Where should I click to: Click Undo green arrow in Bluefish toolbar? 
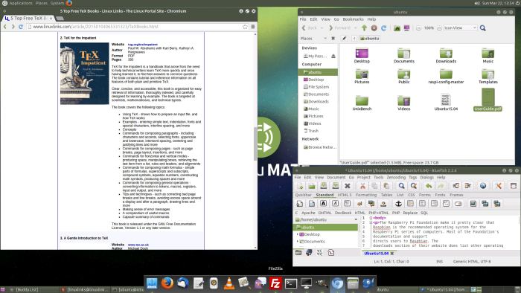point(429,186)
